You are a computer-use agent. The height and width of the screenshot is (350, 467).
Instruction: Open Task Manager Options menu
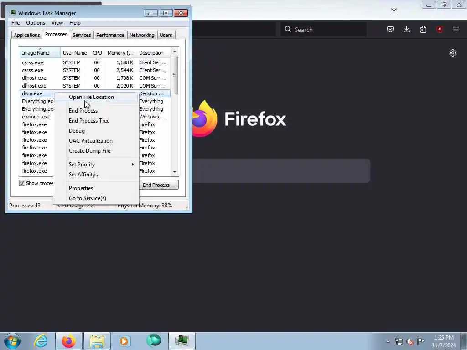36,23
